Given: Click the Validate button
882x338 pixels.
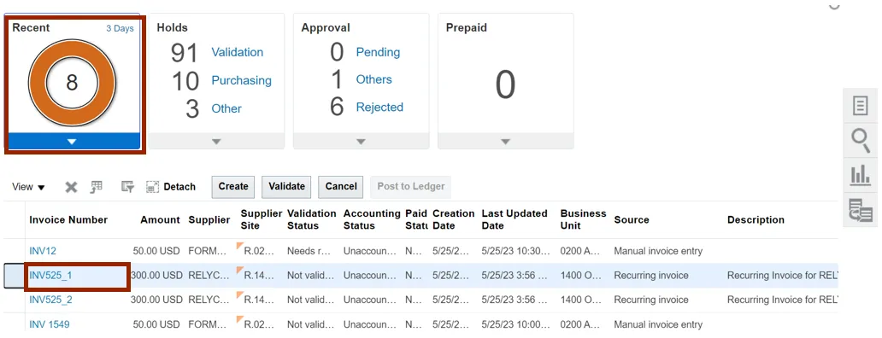Looking at the screenshot, I should tap(286, 187).
